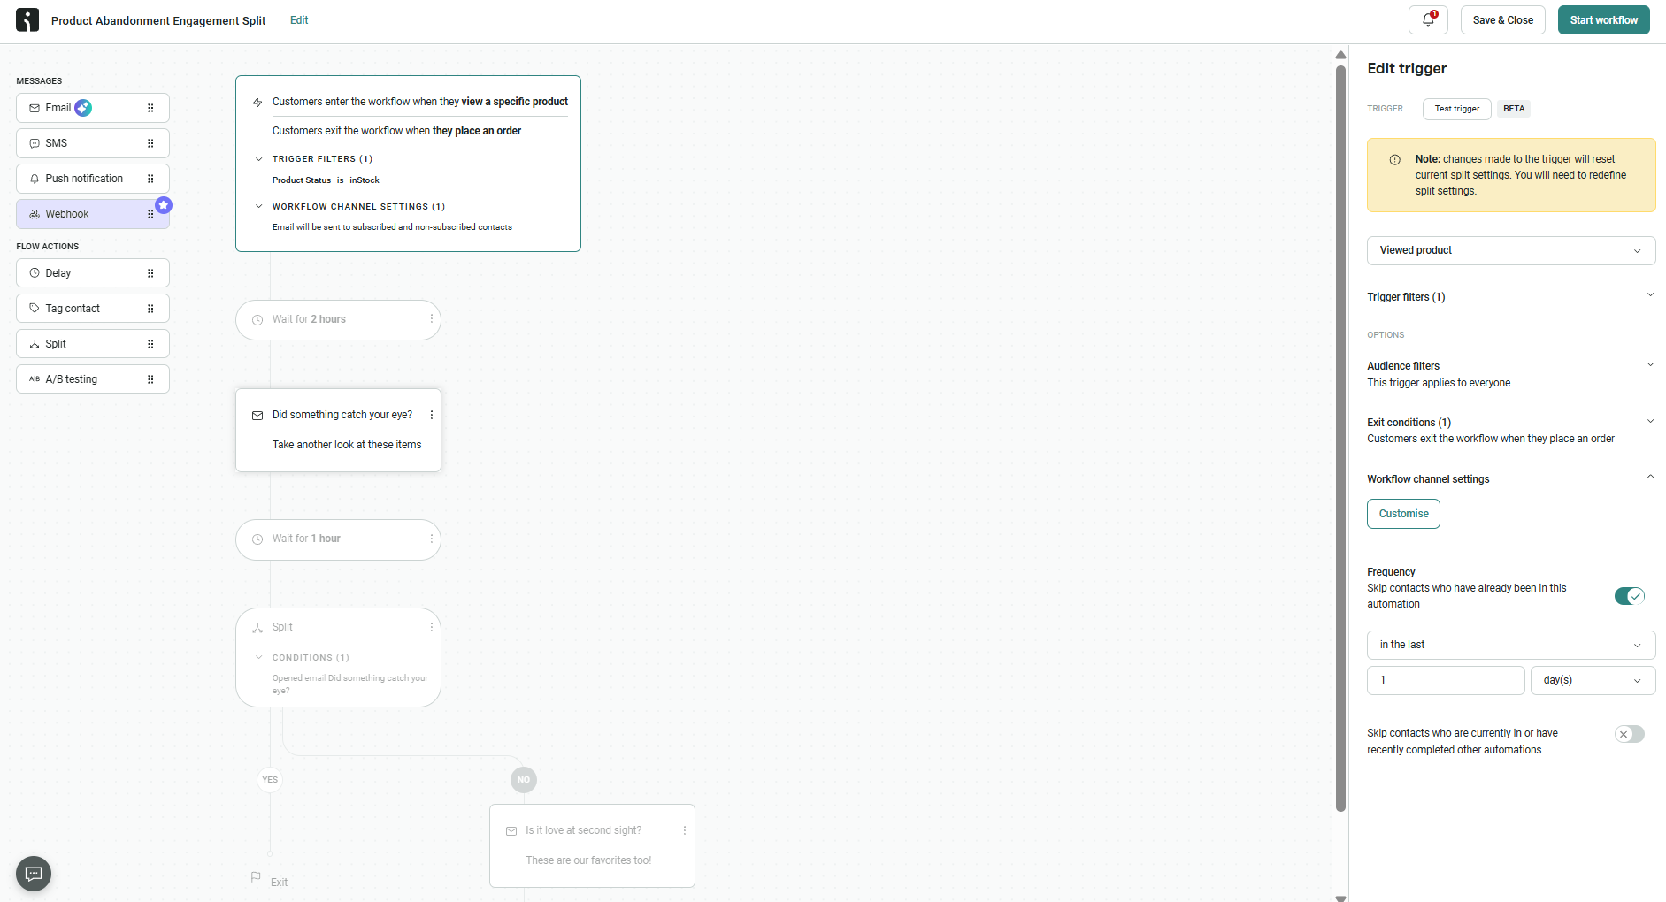Click the info icon in the trigger note

1394,160
